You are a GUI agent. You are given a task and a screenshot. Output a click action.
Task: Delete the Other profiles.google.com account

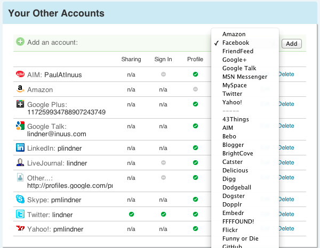point(286,177)
